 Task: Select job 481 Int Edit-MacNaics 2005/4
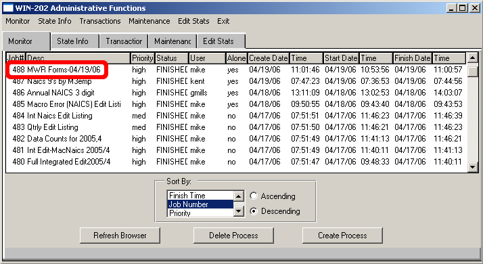[236, 150]
